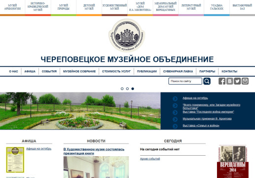Select the second slider dot
Screen dimensions: 255x178
pyautogui.click(x=127, y=89)
